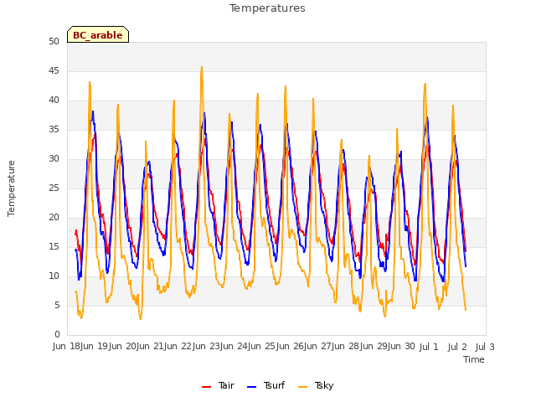Image resolution: width=536 pixels, height=402 pixels.
Task: Click the Jun 22 x-axis tick label
Action: pos(178,347)
